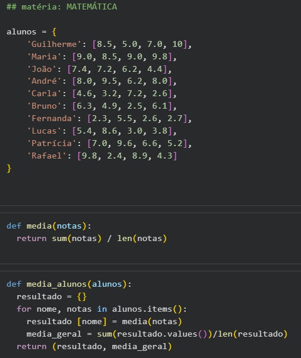301x358 pixels.
Task: Click the 'resultado = {}' line
Action: (x=52, y=297)
